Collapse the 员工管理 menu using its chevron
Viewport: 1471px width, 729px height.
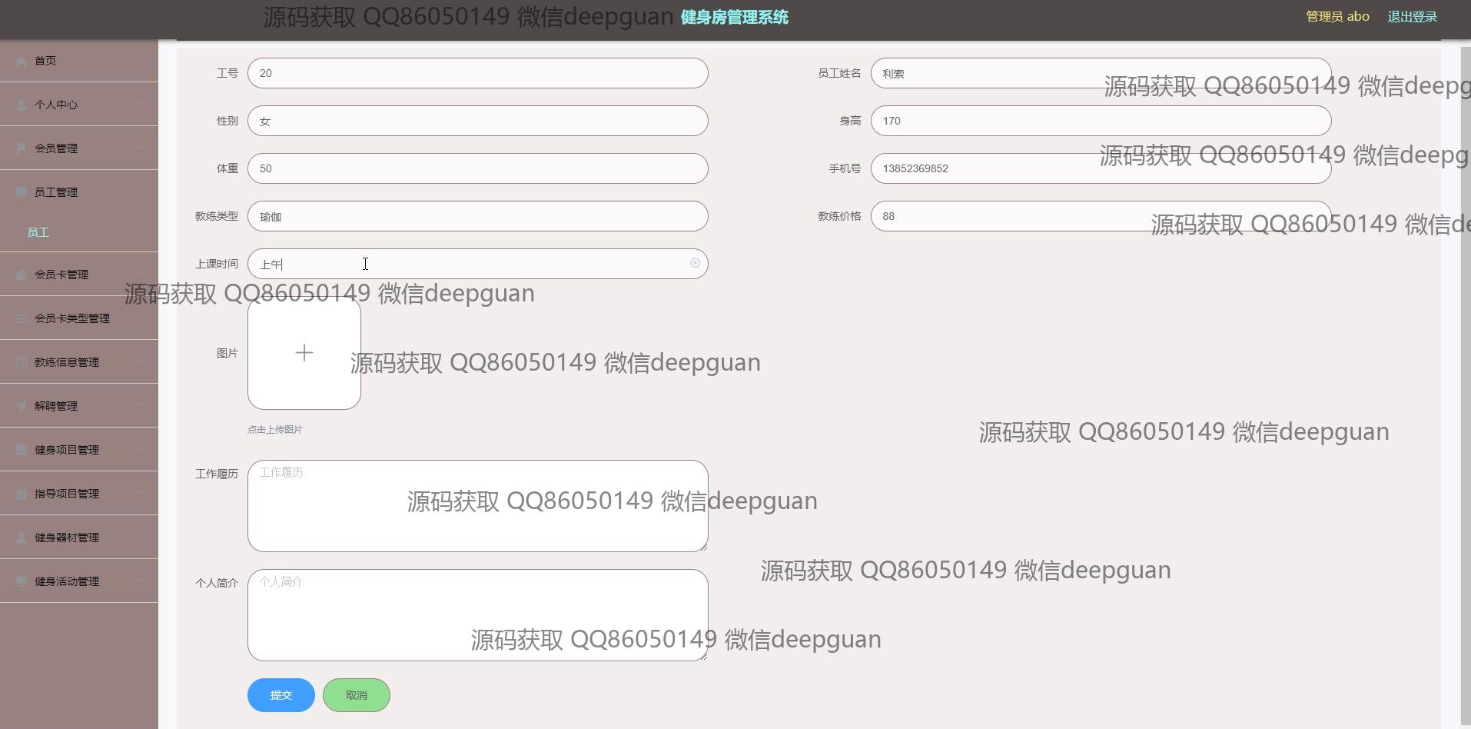click(138, 192)
